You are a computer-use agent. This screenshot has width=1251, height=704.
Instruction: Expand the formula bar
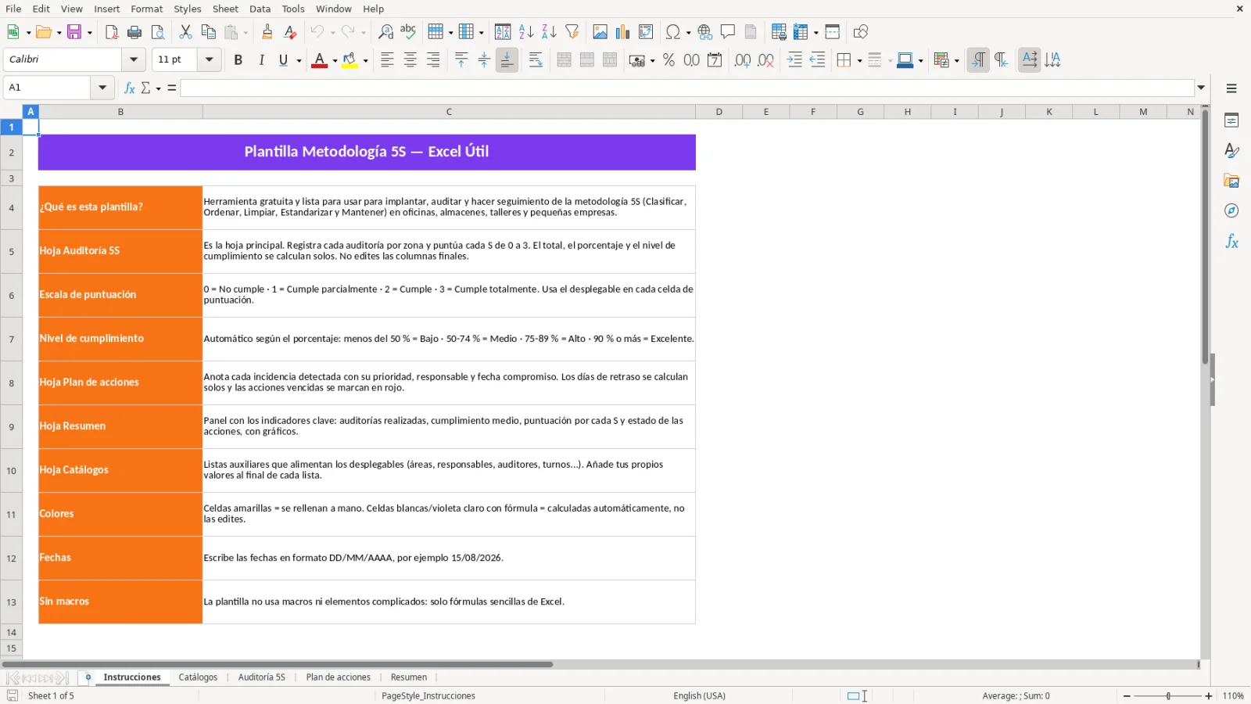coord(1201,88)
